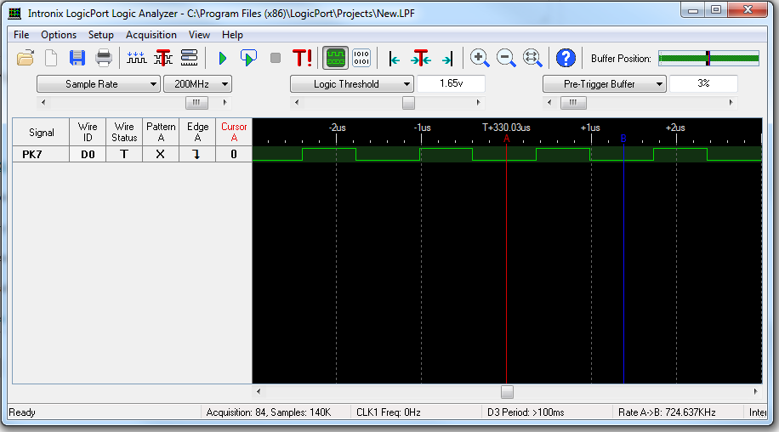The height and width of the screenshot is (432, 779).
Task: Select the PK7 signal name cell
Action: (x=41, y=154)
